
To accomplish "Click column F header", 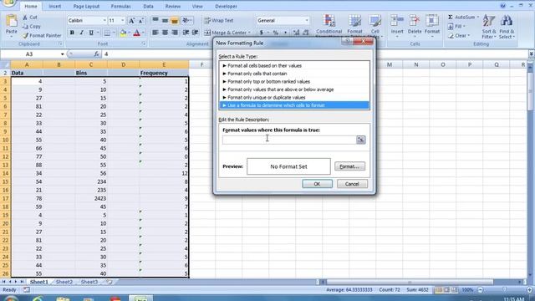I will tap(201, 64).
